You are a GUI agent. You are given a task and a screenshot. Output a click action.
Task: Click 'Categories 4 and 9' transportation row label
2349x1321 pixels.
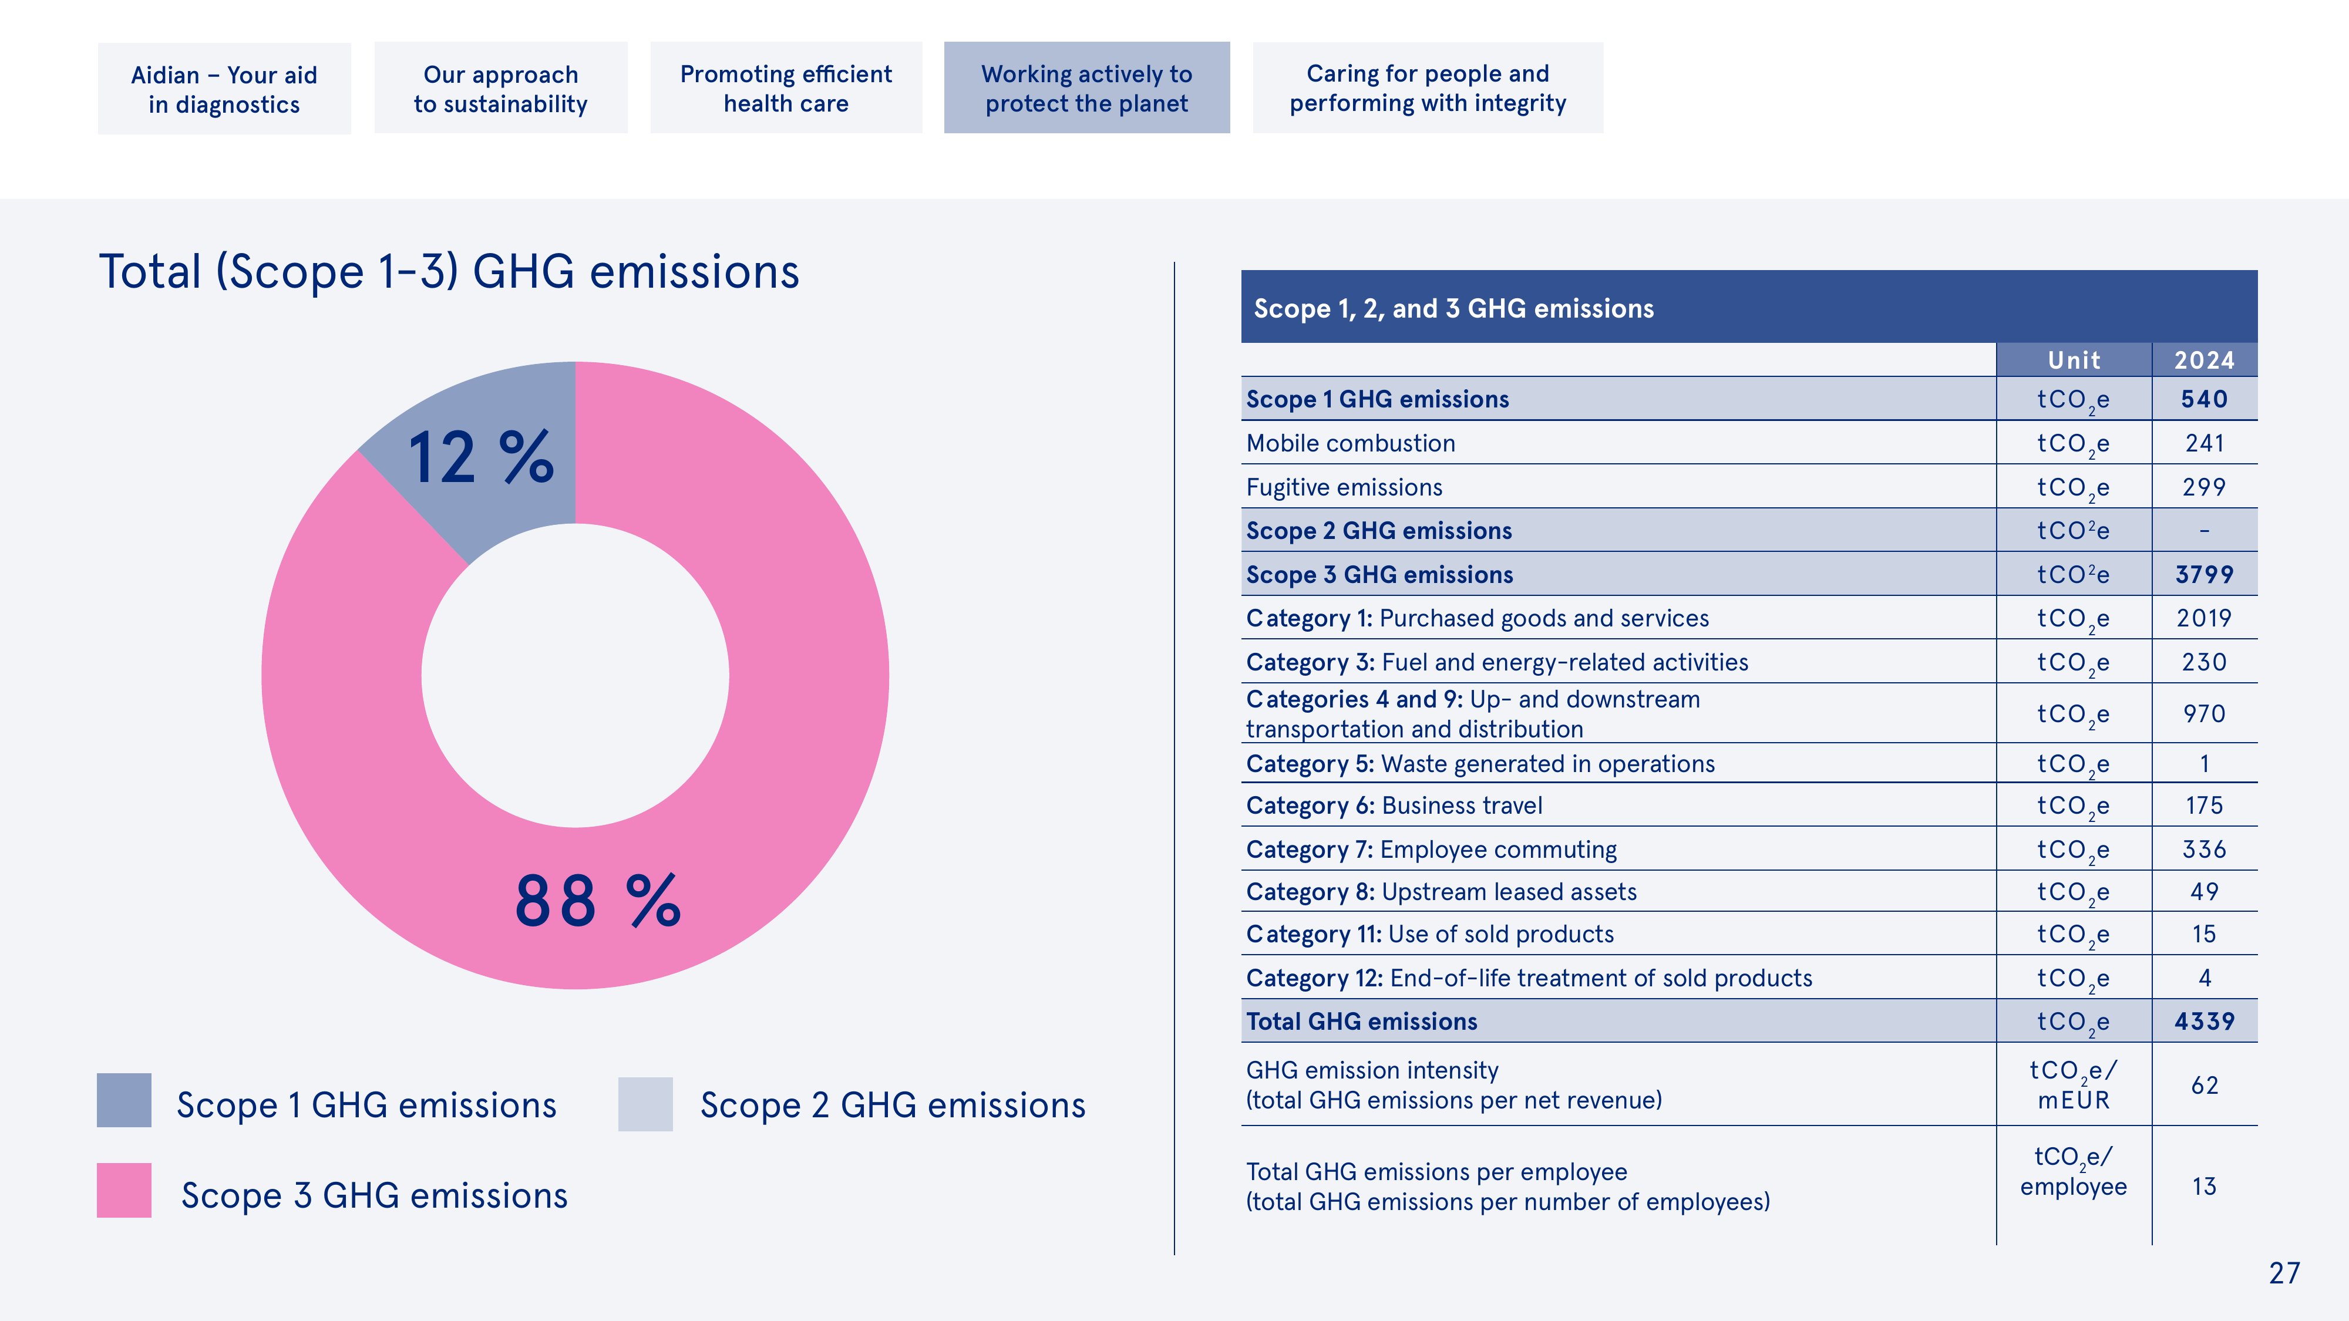pos(1473,714)
